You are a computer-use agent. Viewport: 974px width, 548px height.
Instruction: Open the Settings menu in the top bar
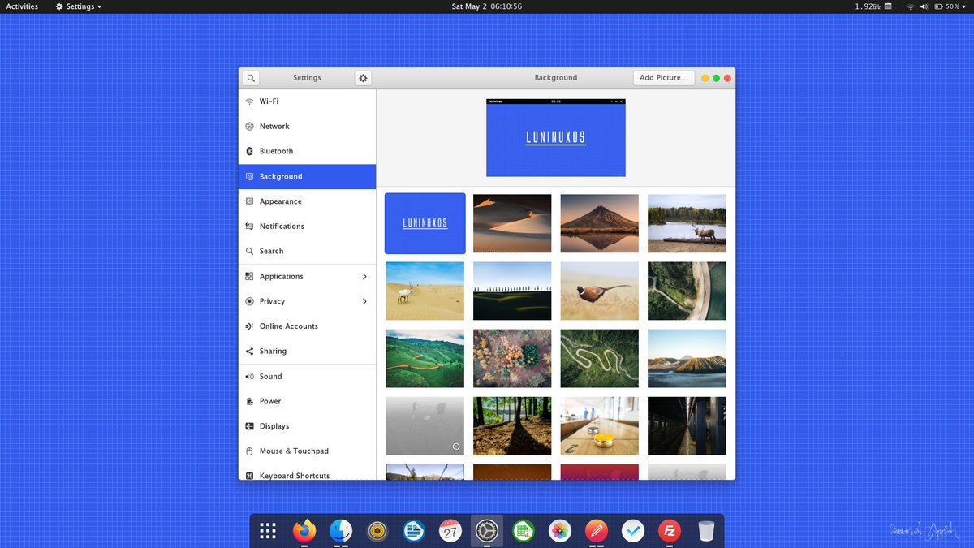[78, 6]
